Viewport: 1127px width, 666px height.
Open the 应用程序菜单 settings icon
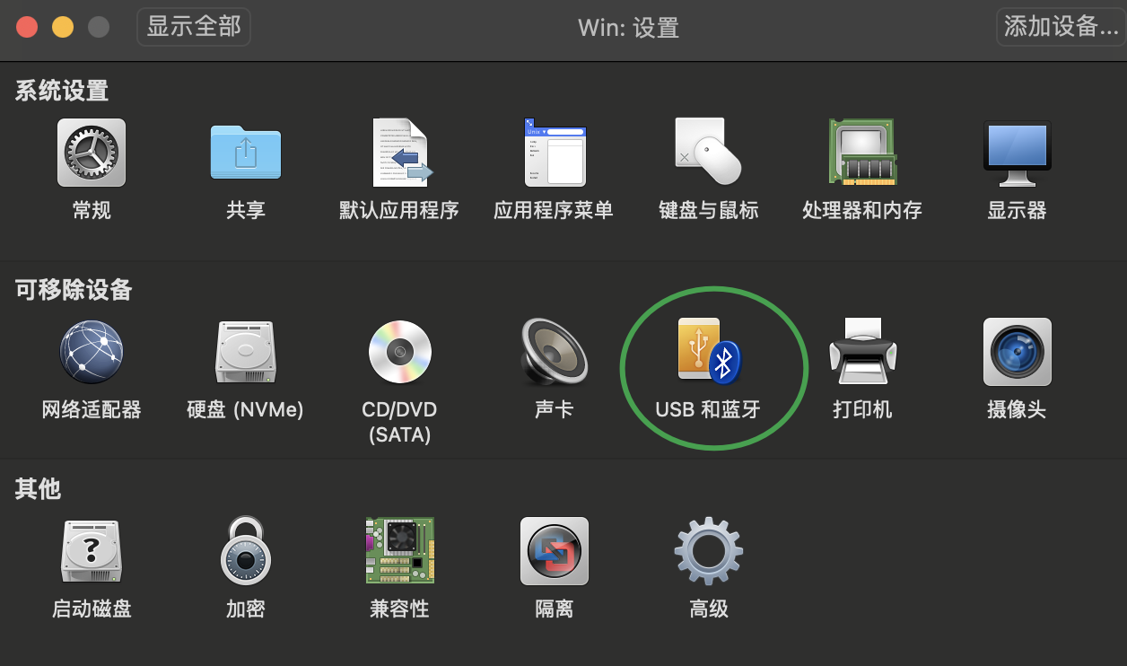[x=555, y=153]
